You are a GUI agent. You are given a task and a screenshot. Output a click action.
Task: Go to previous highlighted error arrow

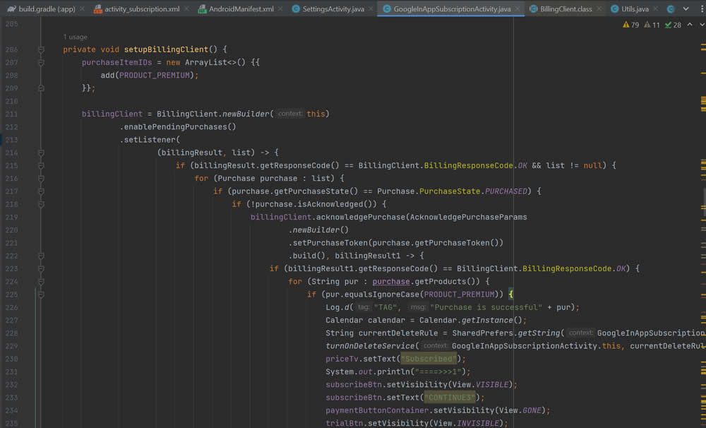(x=690, y=25)
